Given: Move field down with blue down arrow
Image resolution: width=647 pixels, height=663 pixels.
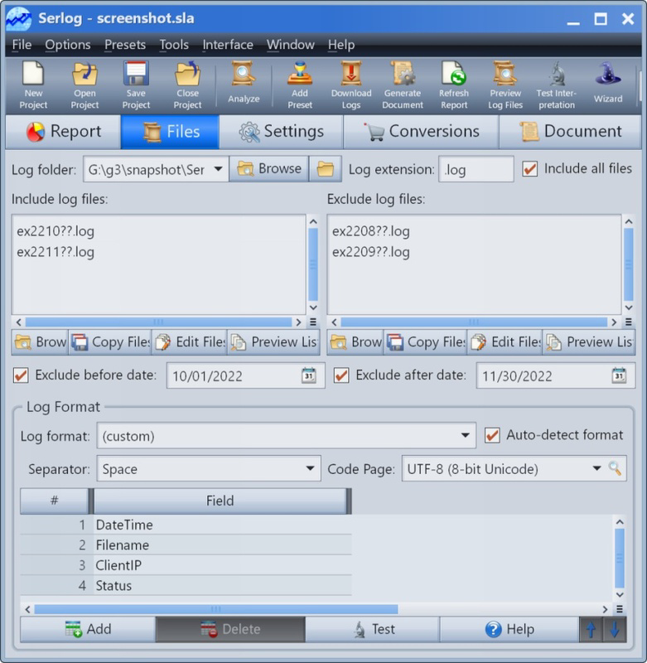Looking at the screenshot, I should click(615, 630).
